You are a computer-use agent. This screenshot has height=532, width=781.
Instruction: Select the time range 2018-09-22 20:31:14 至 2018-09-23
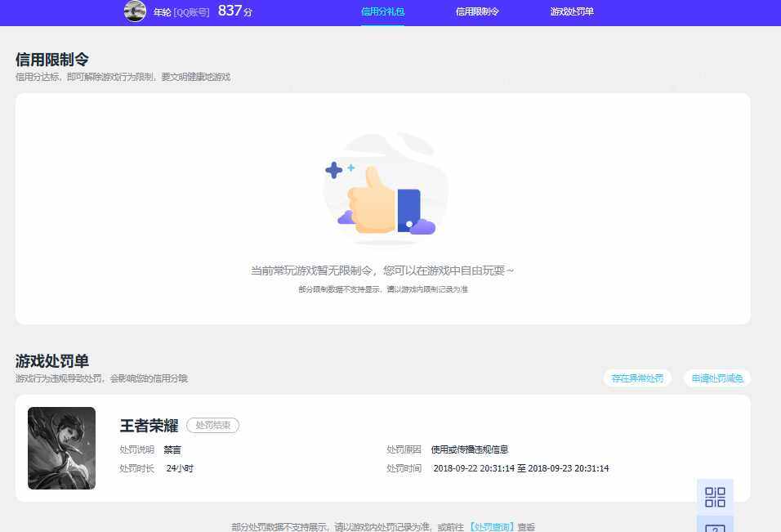(x=521, y=468)
